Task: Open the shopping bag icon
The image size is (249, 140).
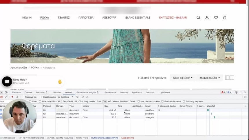Action: 225,18
